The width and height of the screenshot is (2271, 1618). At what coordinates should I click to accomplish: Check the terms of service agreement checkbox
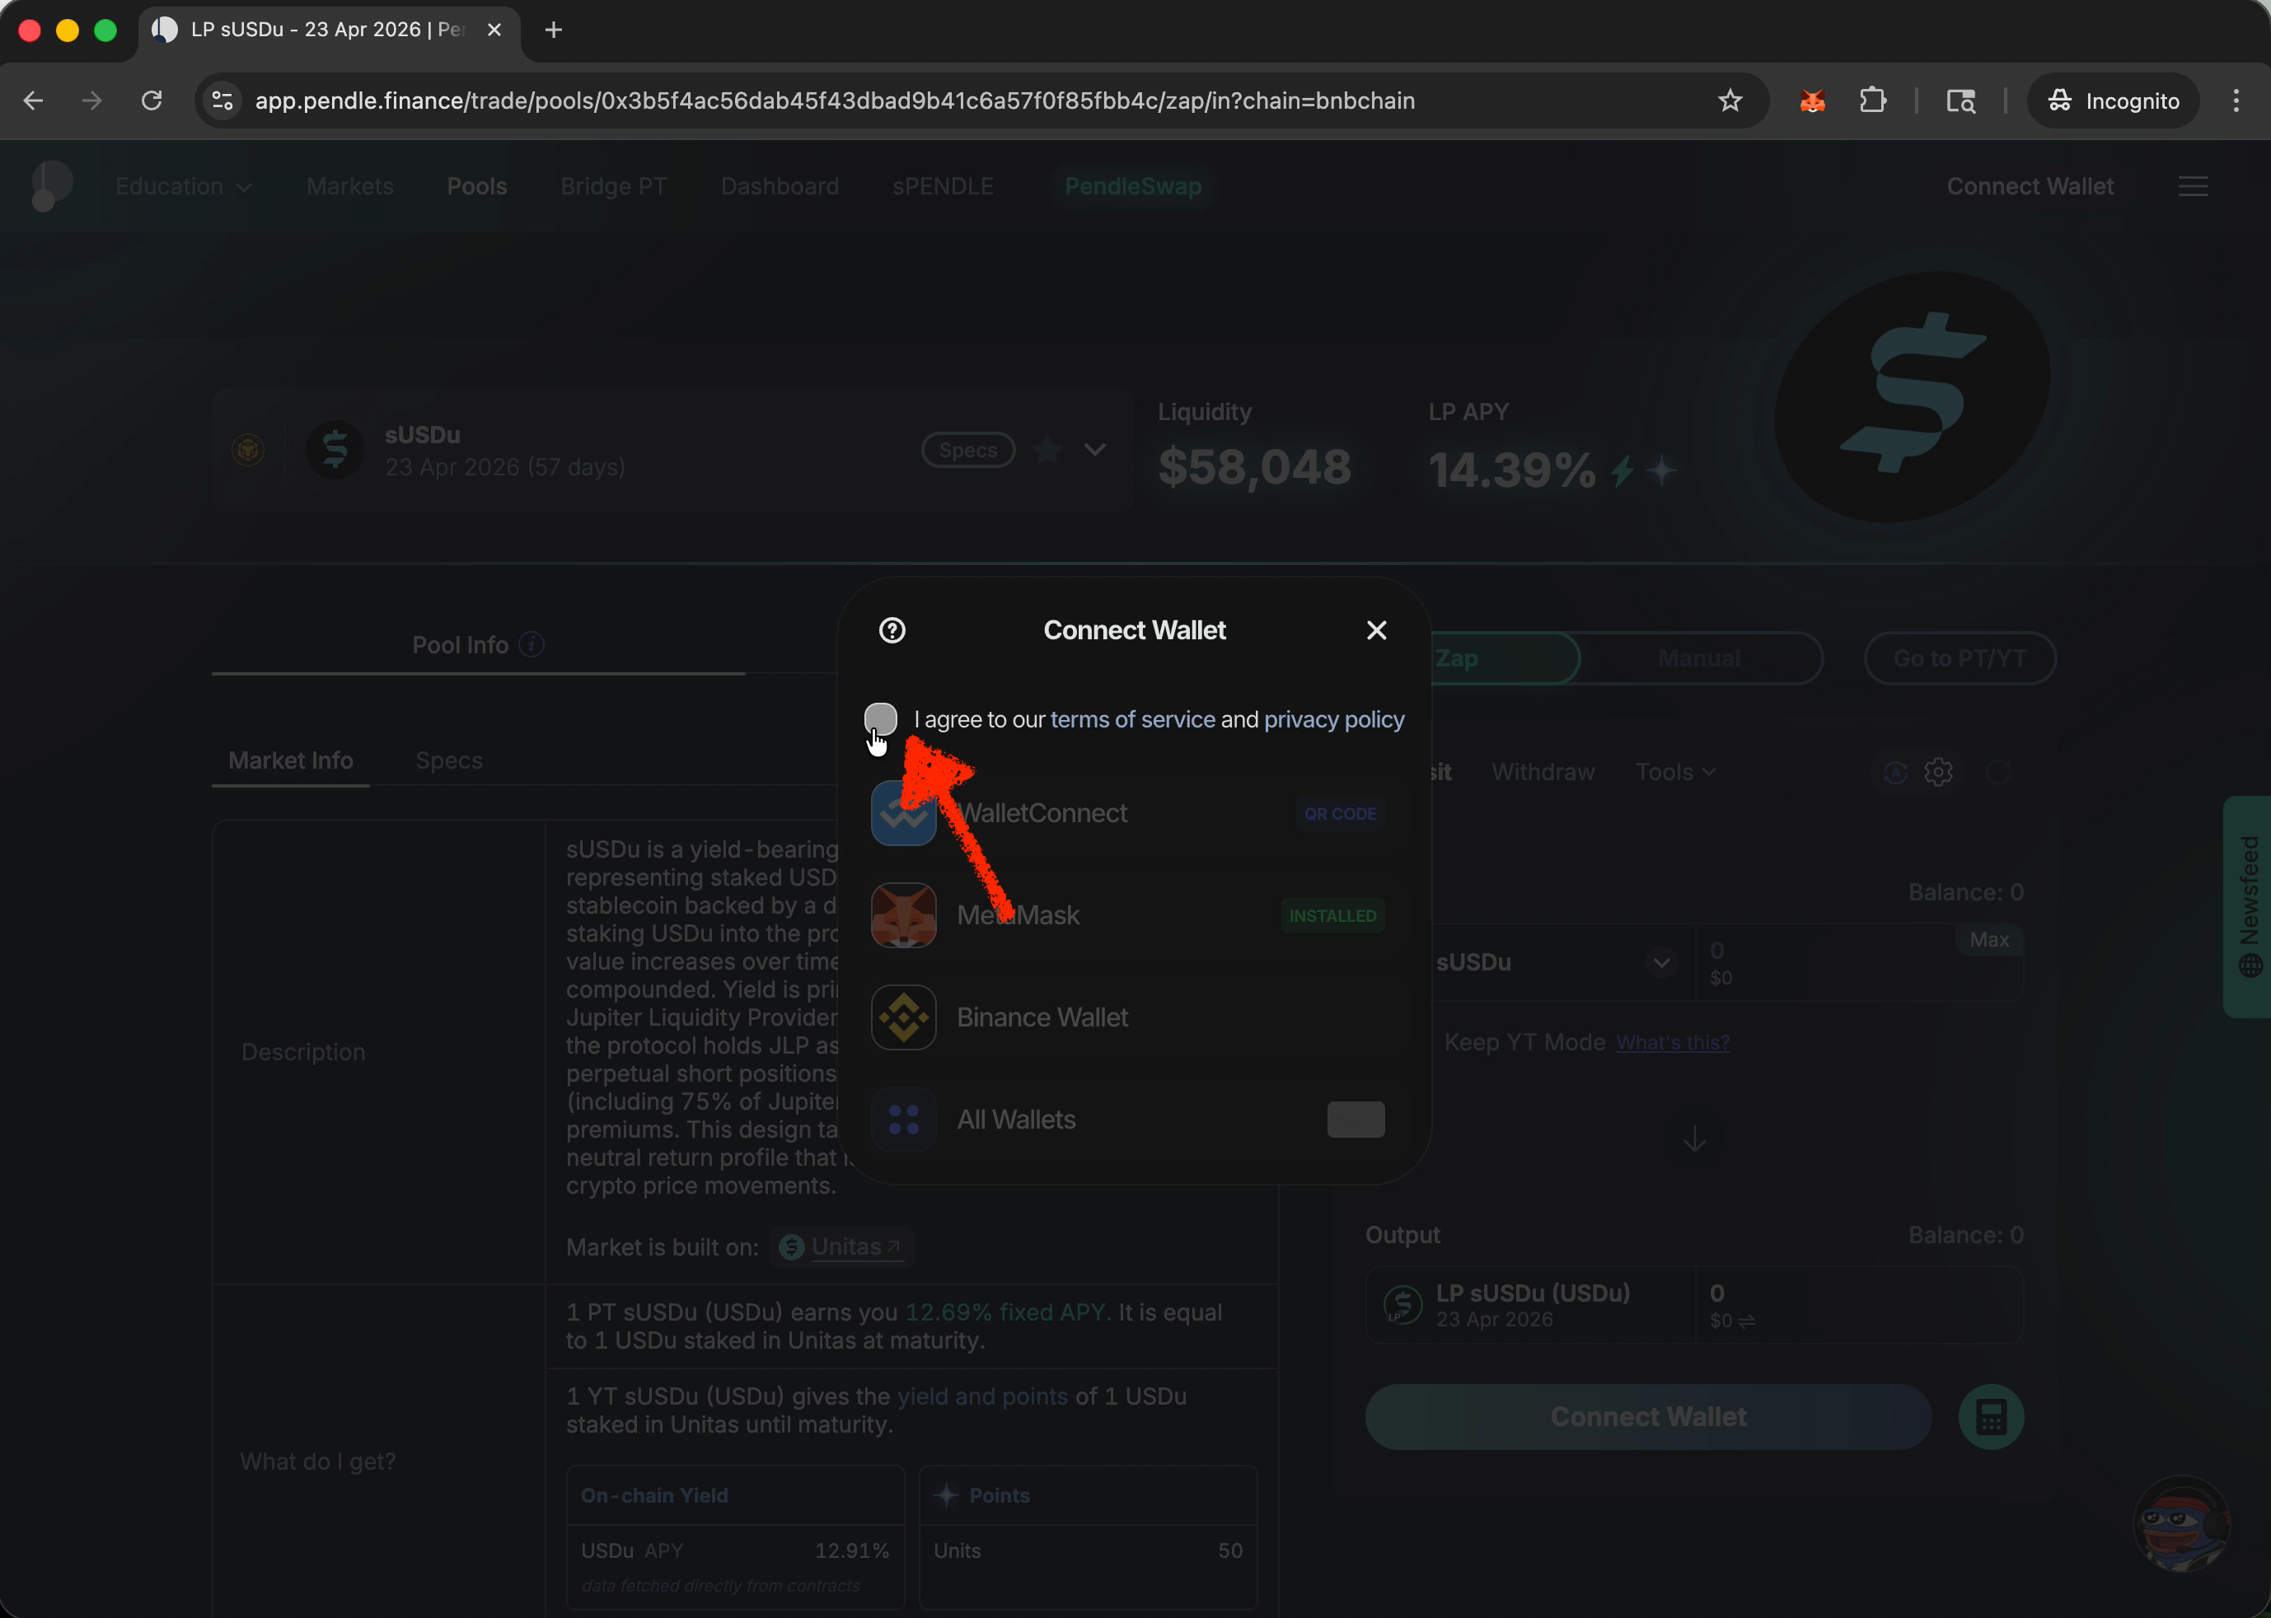point(880,719)
